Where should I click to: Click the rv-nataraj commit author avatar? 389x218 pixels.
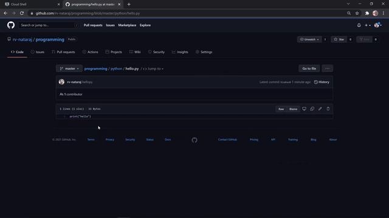[61, 82]
